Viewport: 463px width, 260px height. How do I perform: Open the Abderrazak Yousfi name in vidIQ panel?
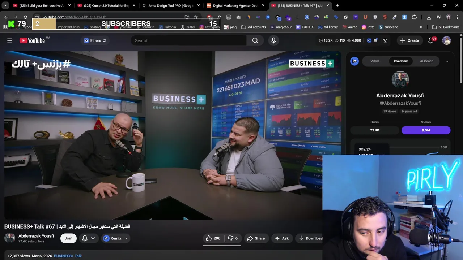(400, 96)
